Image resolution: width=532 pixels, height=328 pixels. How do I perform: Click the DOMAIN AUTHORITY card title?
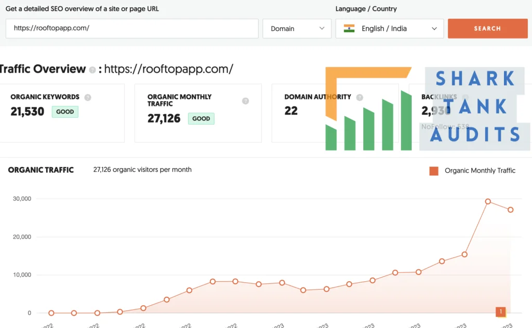pyautogui.click(x=317, y=97)
